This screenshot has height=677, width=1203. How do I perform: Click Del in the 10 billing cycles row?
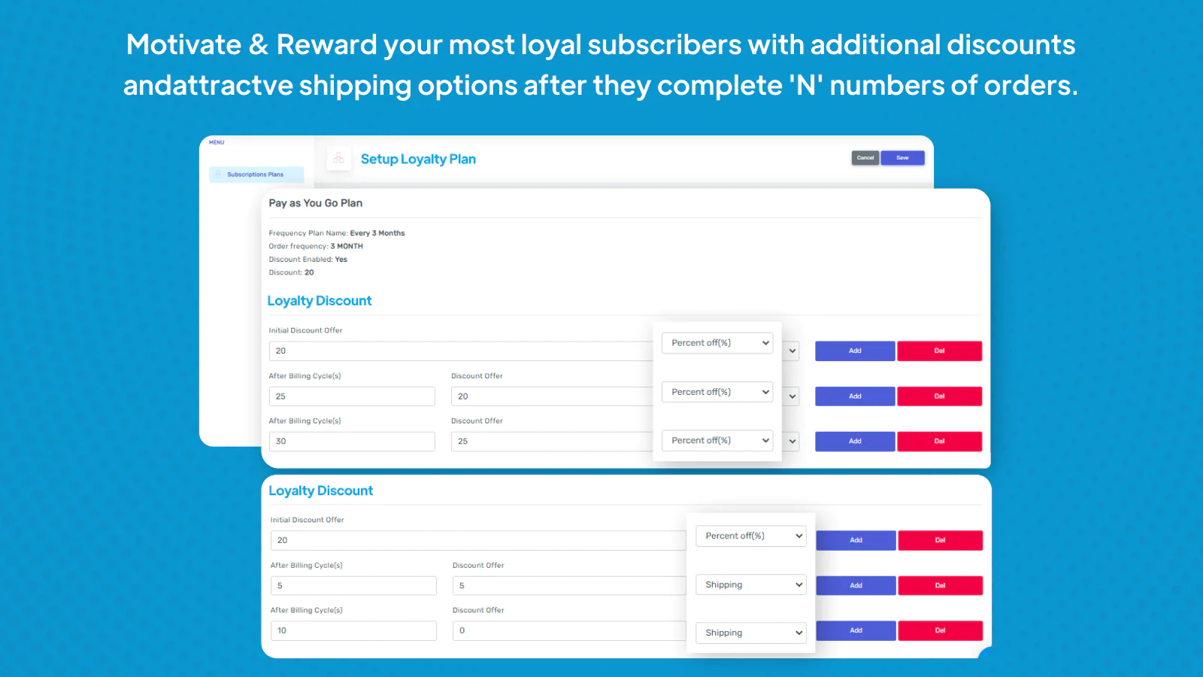(940, 630)
